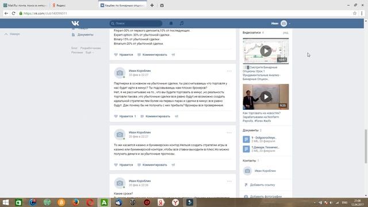Click the search field in VK header
The height and width of the screenshot is (207, 368).
point(136,23)
